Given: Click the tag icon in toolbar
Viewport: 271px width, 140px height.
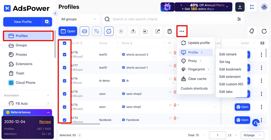Looking at the screenshot, I should pos(252,31).
